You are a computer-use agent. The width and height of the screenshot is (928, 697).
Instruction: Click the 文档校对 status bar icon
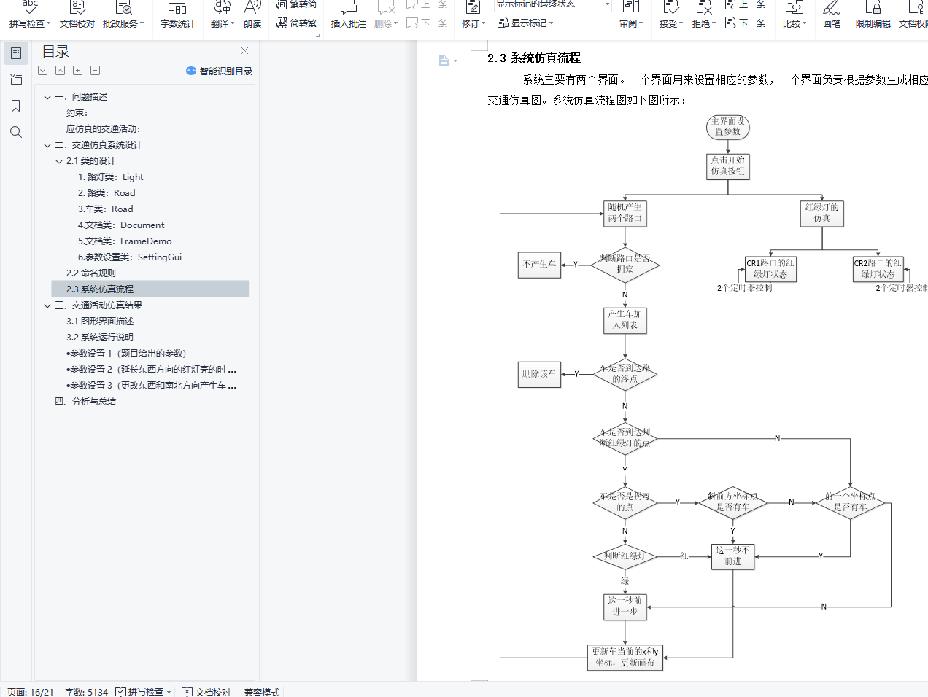206,691
